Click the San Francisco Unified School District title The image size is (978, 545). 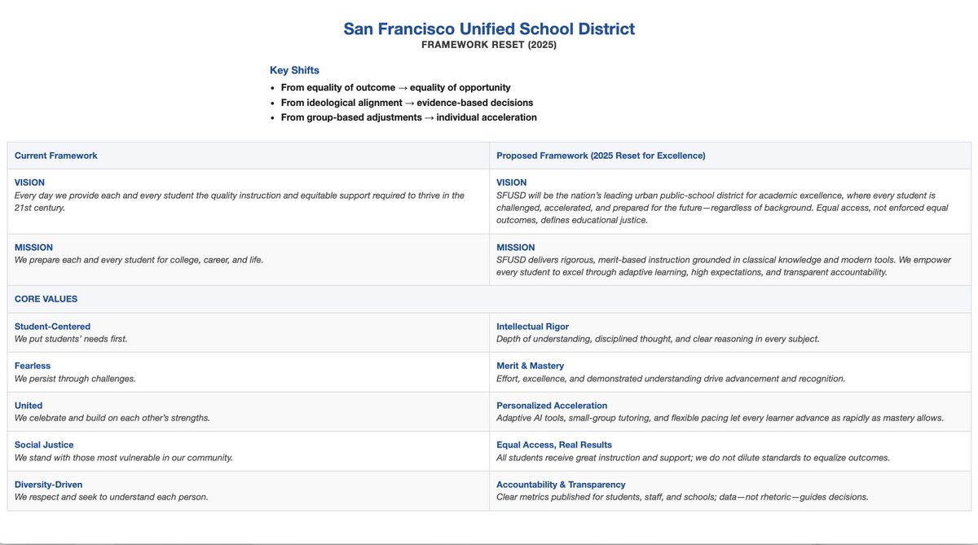tap(489, 29)
